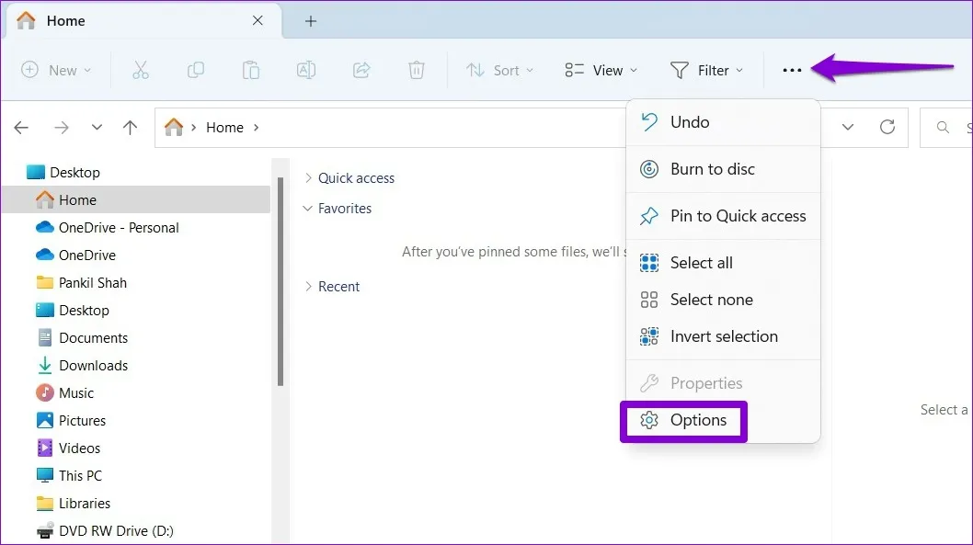Viewport: 973px width, 545px height.
Task: Open the View dropdown menu
Action: pos(601,70)
